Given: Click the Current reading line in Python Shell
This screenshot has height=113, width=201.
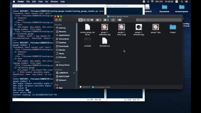Looking at the screenshot, I should click(x=35, y=95).
